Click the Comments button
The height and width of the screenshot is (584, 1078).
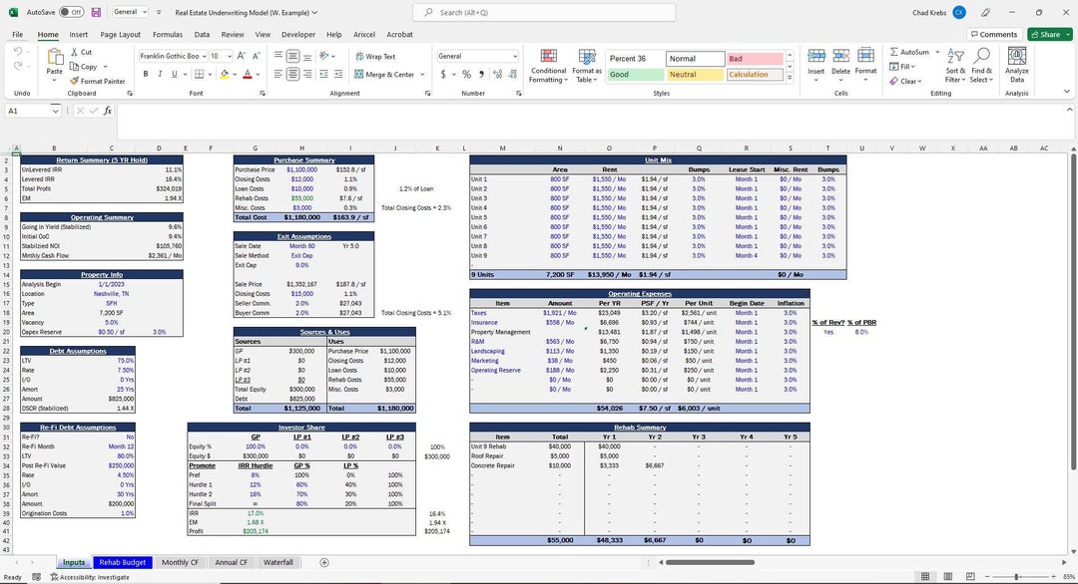(996, 33)
